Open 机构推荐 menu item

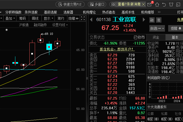tap(147, 12)
